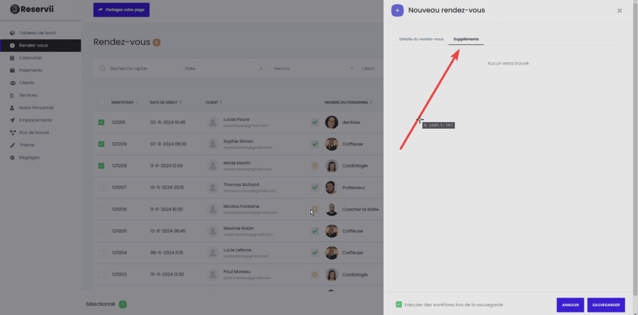Check row 1211204 checkbox
638x315 pixels.
tap(102, 252)
